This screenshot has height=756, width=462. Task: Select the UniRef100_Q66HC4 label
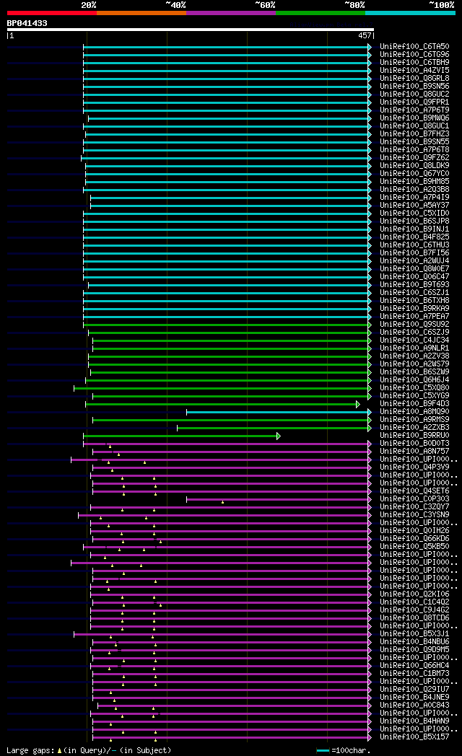[x=414, y=665]
